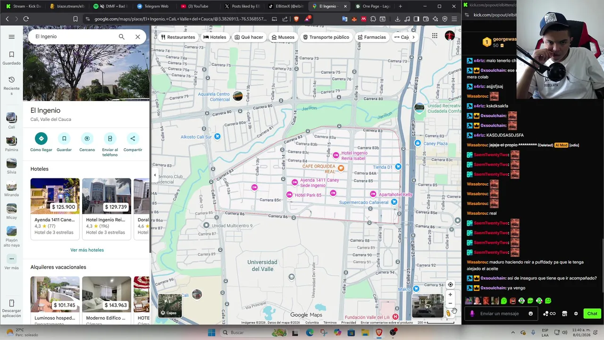This screenshot has width=604, height=340.
Task: Select the Street View pegman
Action: pyautogui.click(x=448, y=313)
